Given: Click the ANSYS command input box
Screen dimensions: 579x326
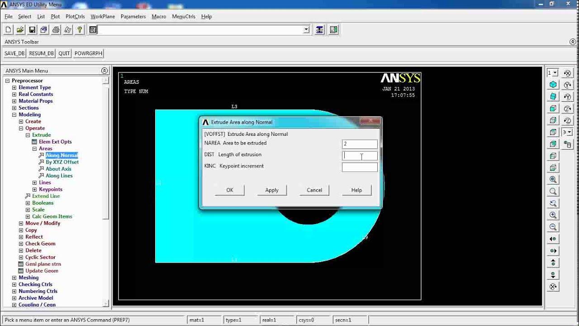Looking at the screenshot, I should tap(200, 30).
